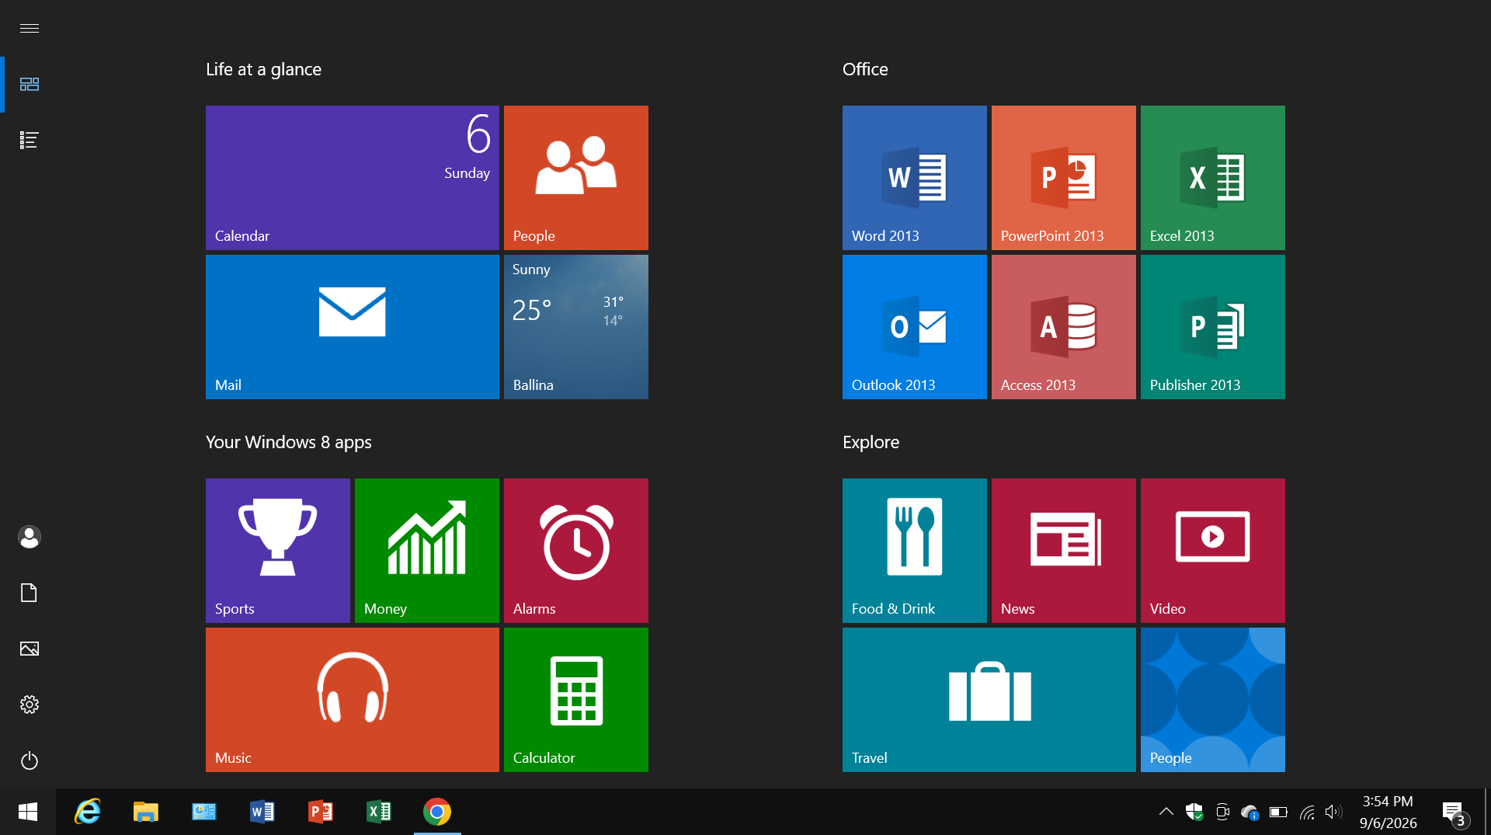Open the Sports tile
Image resolution: width=1491 pixels, height=835 pixels.
(278, 551)
